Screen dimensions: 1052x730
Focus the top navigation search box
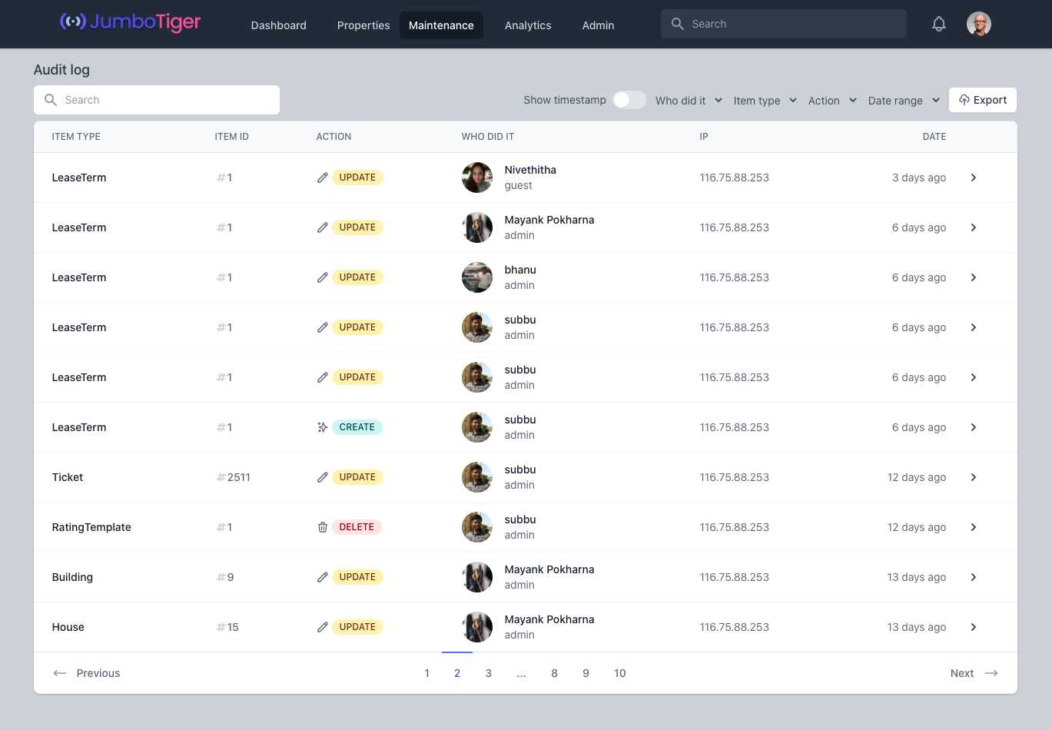click(784, 24)
